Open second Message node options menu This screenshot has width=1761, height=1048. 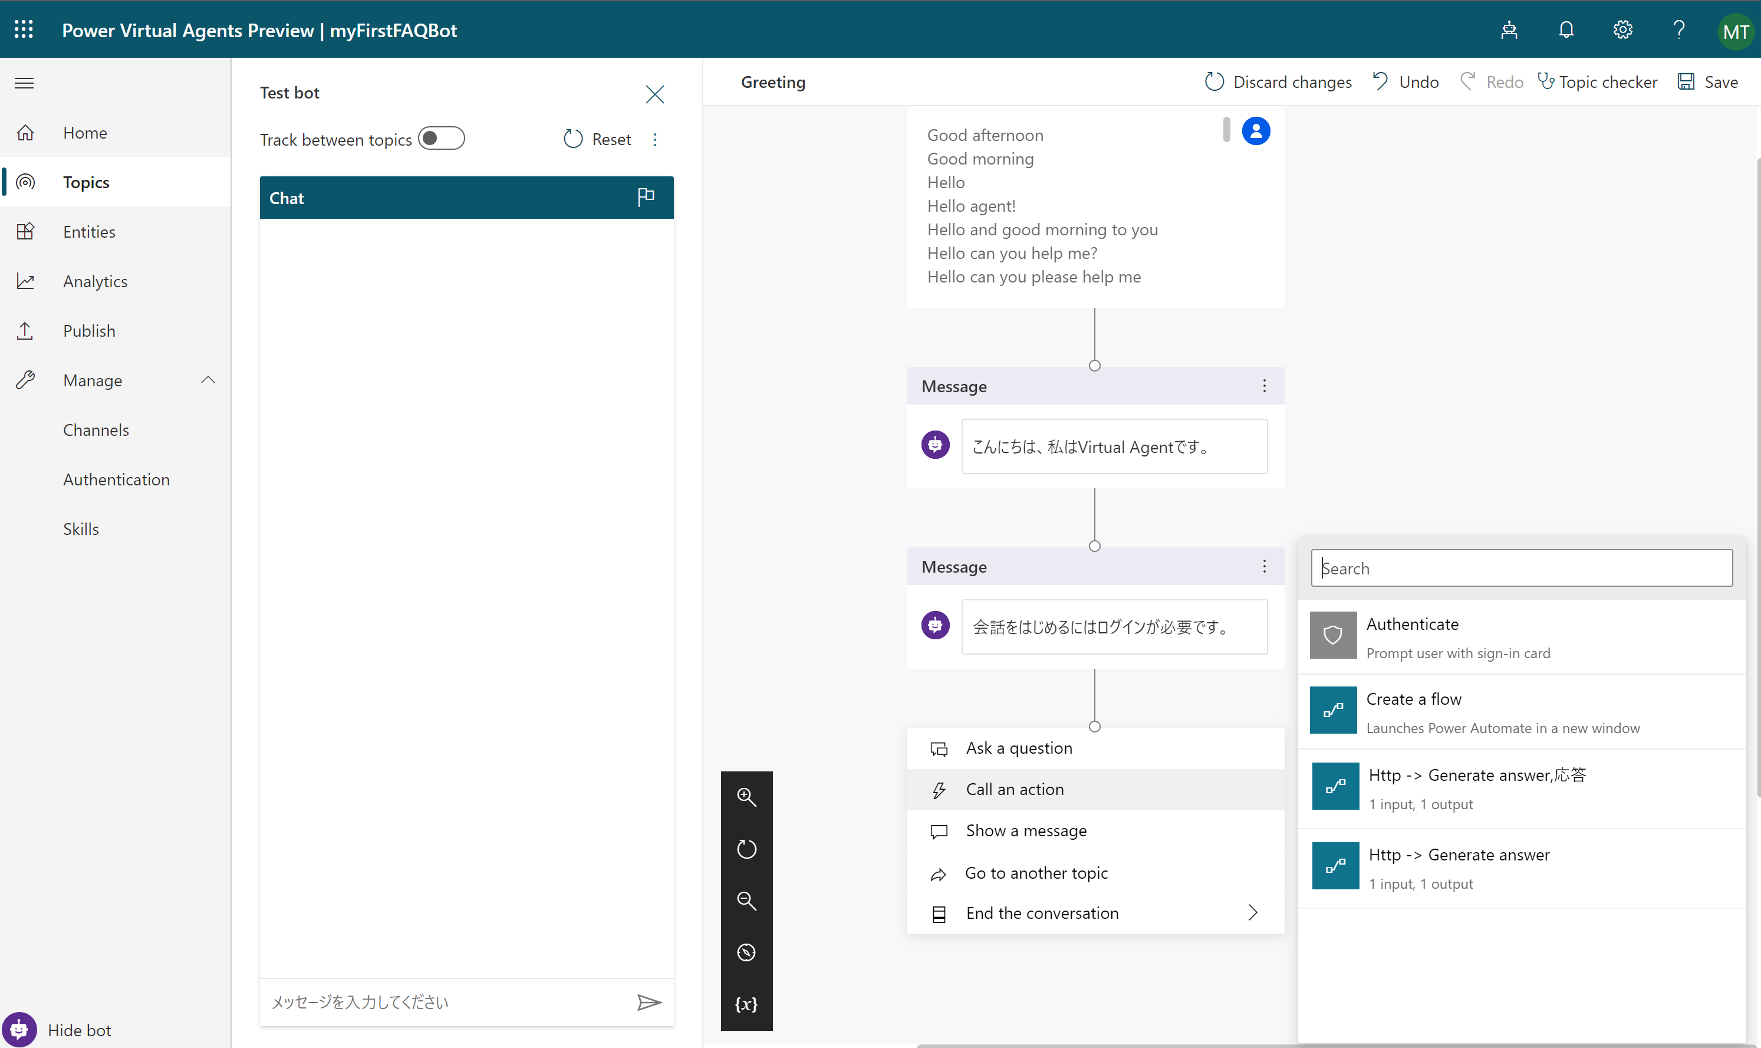(1263, 566)
